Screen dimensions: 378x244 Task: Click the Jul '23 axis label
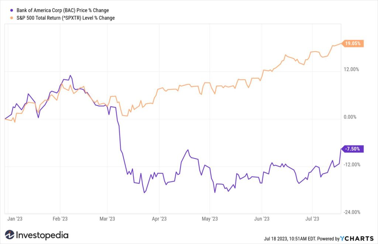[x=312, y=219]
